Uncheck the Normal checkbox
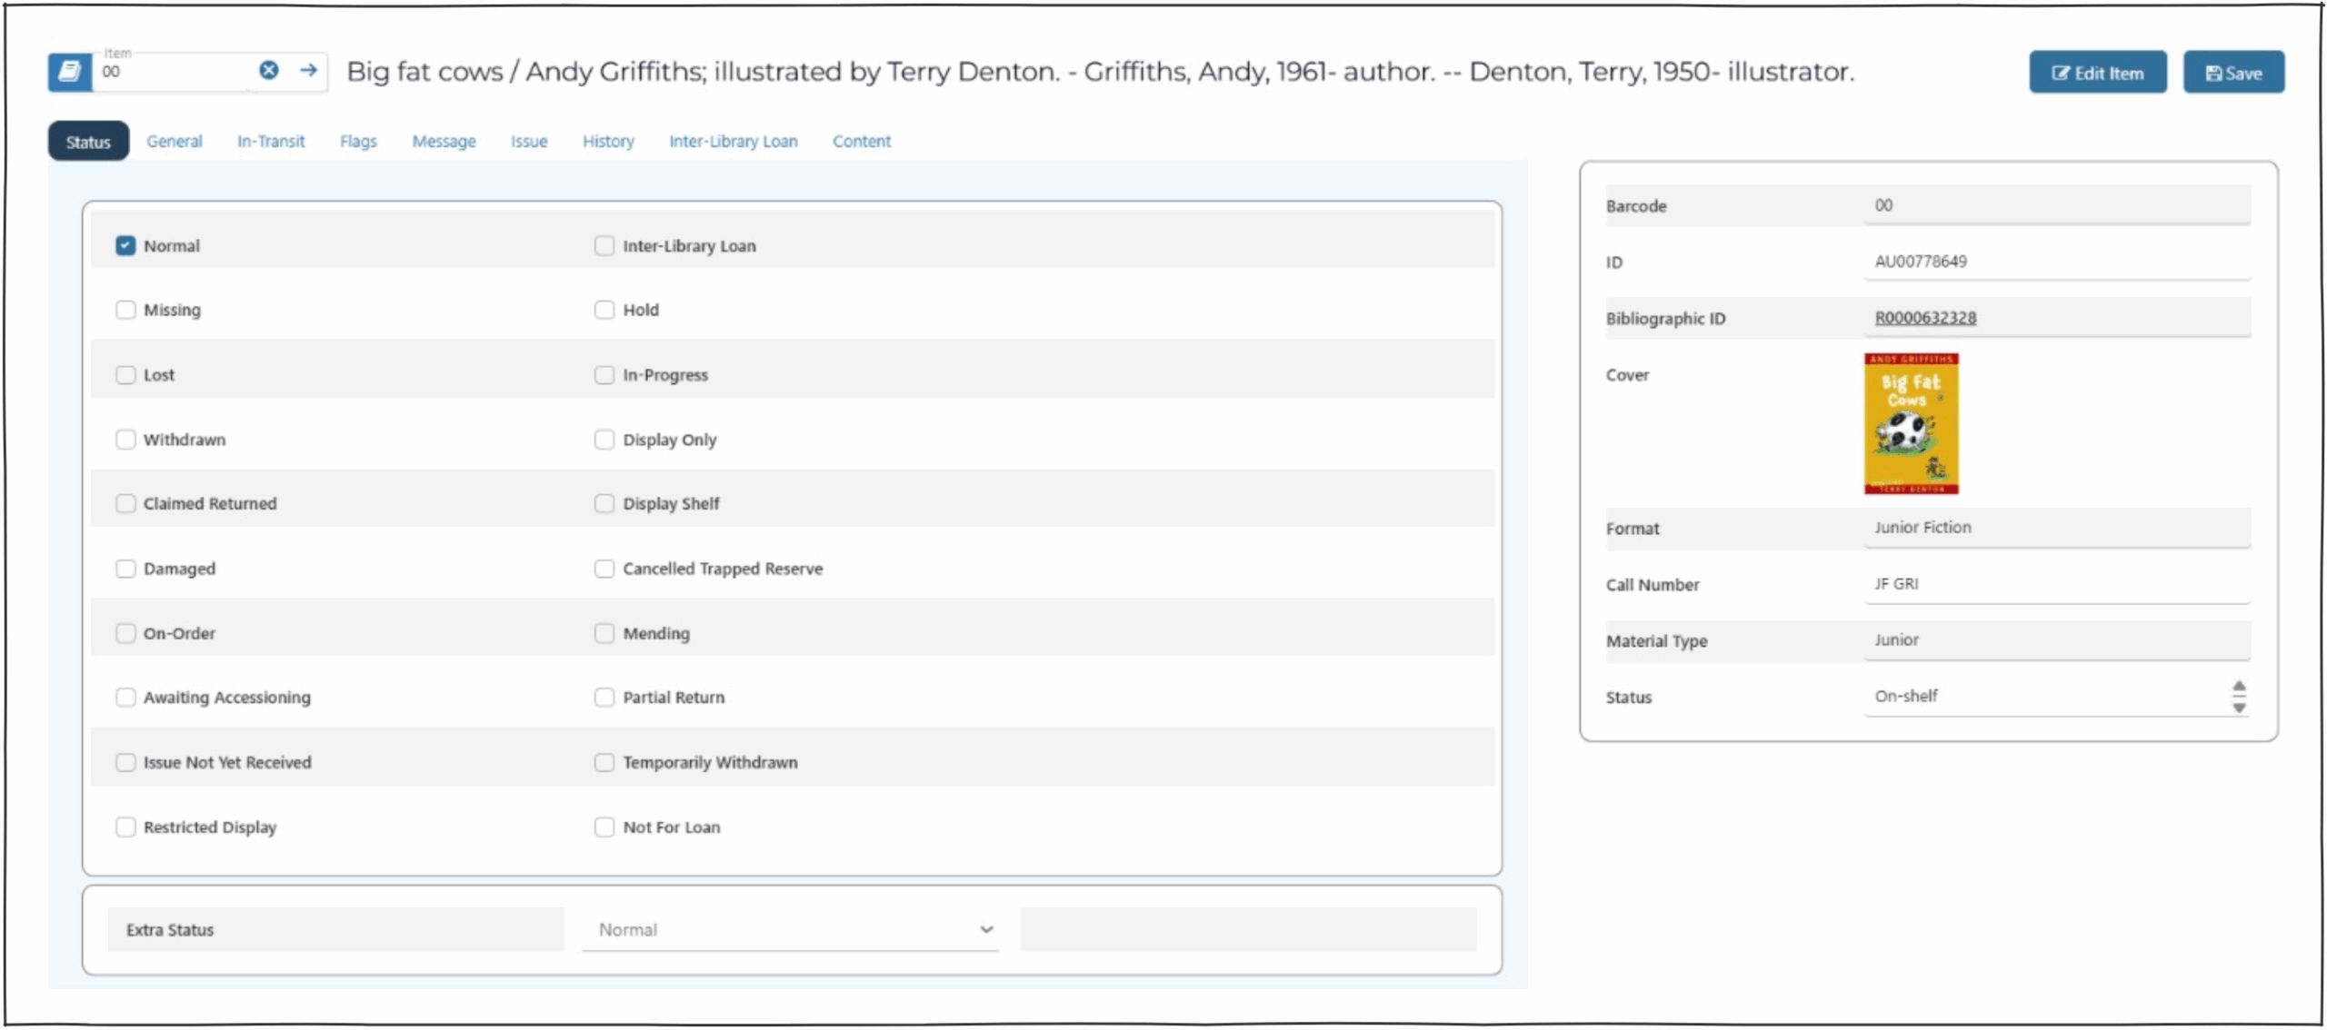 click(x=125, y=246)
